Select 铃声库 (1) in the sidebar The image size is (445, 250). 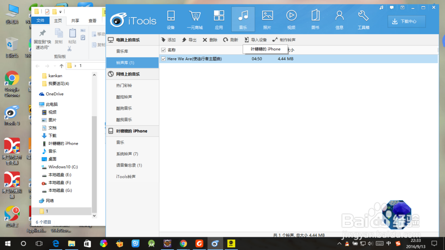pyautogui.click(x=133, y=62)
